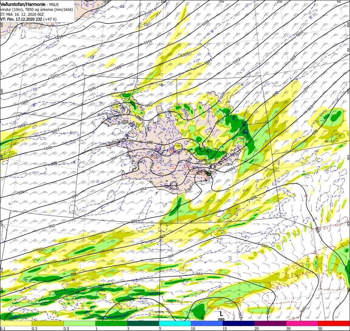Click the light yellow 0.1–0.3 legend swatch
350x331 pixels.
pos(16,323)
